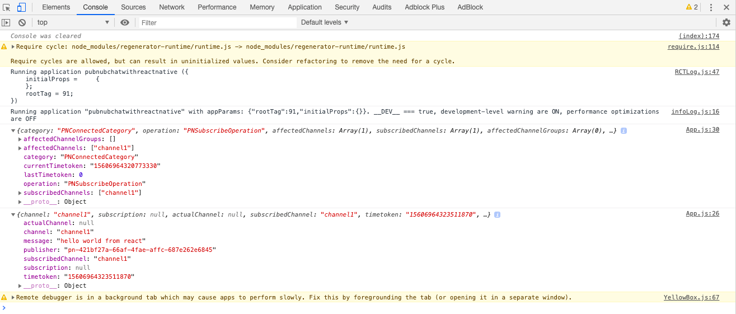Click the lastTimetoken value 0
736x314 pixels.
pos(81,175)
